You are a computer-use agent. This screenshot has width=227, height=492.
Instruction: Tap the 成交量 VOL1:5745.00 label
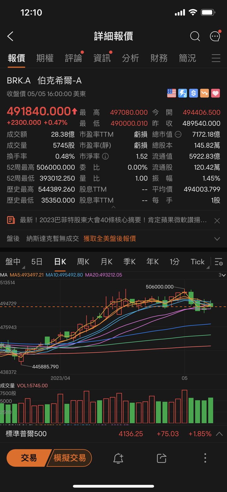click(24, 386)
